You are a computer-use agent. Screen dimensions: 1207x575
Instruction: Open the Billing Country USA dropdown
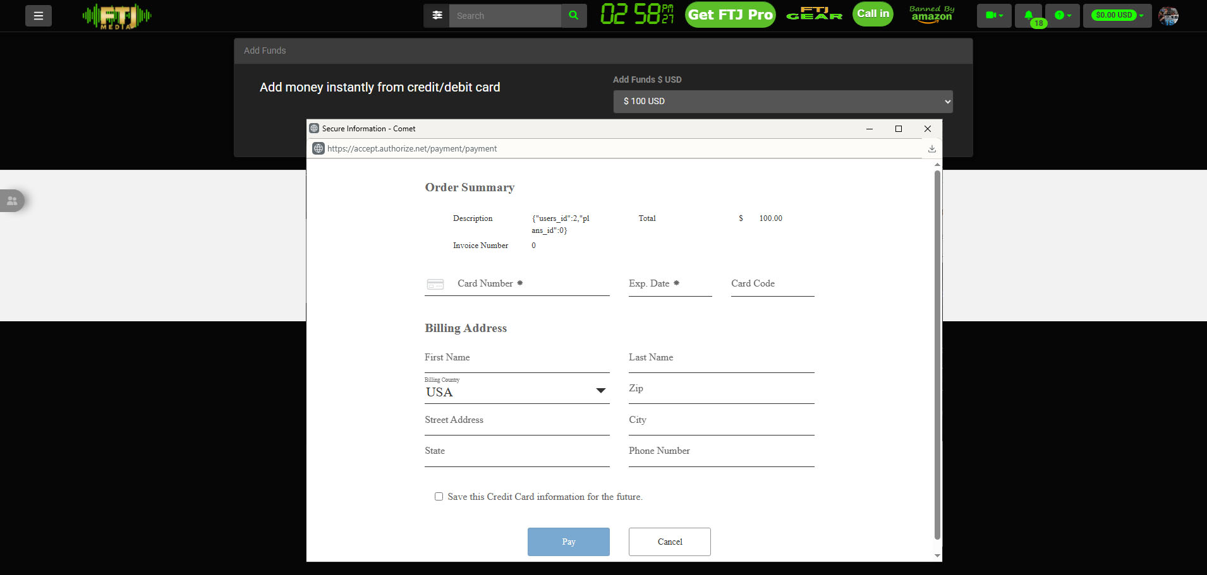[516, 391]
